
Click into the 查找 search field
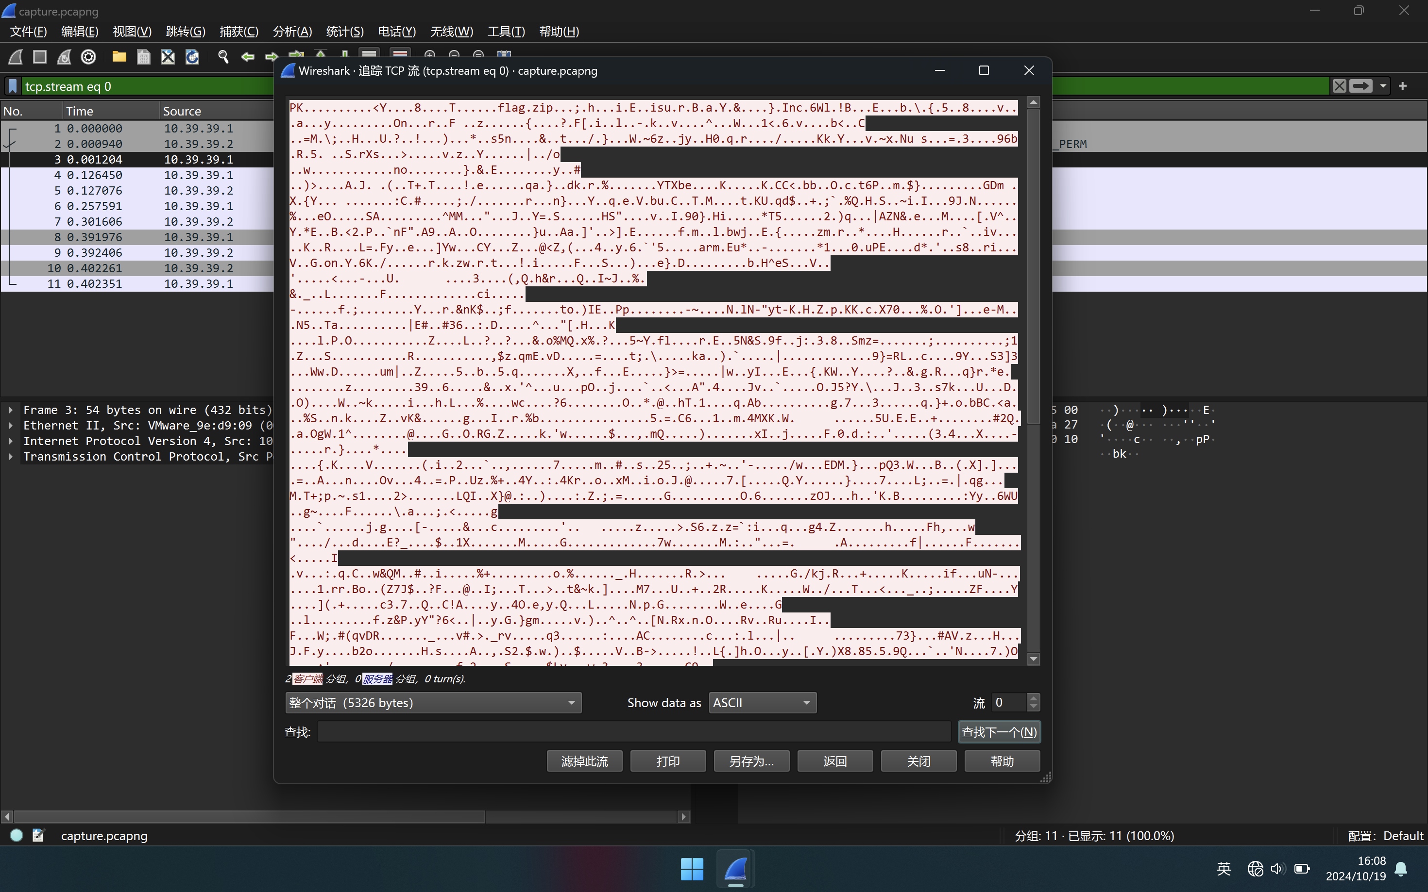(x=634, y=731)
